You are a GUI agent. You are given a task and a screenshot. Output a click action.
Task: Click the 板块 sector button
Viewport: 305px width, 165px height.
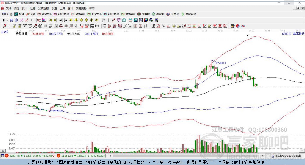[x=19, y=14]
